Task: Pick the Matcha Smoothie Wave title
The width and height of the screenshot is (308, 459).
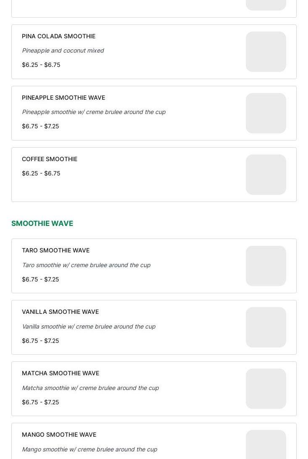Action: point(61,373)
